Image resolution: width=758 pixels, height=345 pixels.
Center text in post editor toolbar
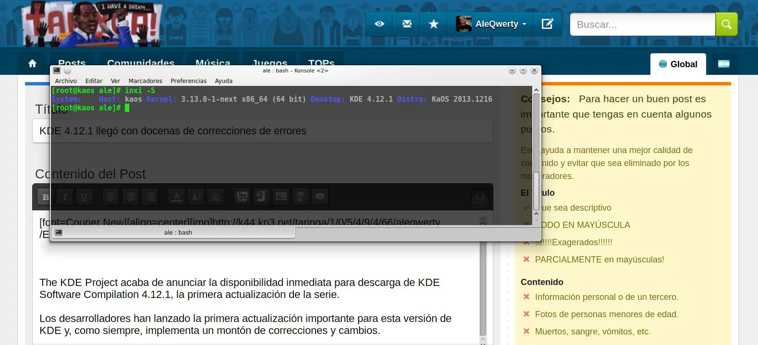pyautogui.click(x=131, y=197)
